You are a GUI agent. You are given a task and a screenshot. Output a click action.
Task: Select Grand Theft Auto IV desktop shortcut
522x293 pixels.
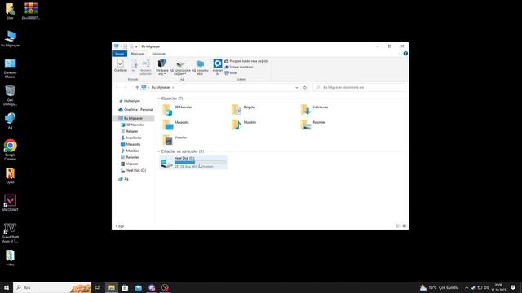(x=10, y=233)
